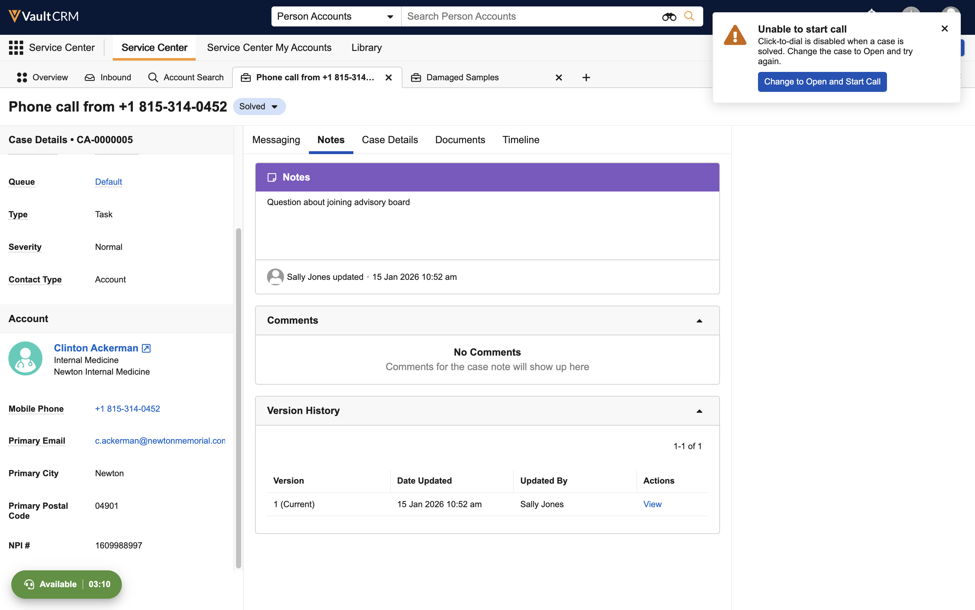
Task: Open the Overview subtab
Action: coord(43,77)
